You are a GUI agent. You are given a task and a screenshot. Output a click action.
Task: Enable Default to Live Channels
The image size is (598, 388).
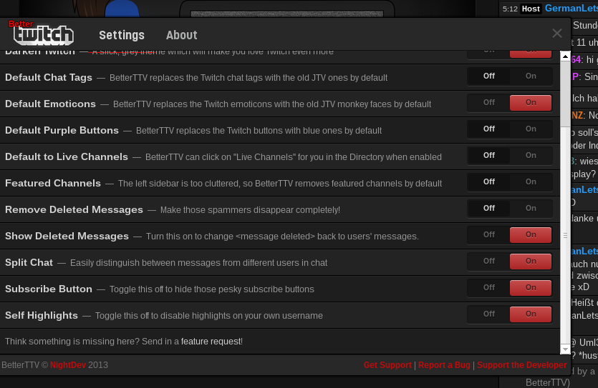coord(531,156)
